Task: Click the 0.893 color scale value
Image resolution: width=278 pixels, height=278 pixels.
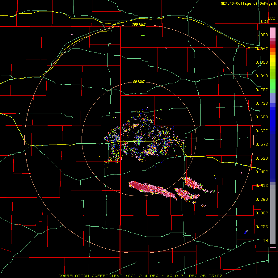Action: pos(262,62)
